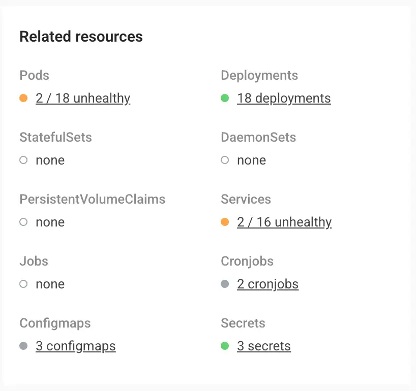
Task: Open the 3 configmaps list
Action: tap(75, 346)
